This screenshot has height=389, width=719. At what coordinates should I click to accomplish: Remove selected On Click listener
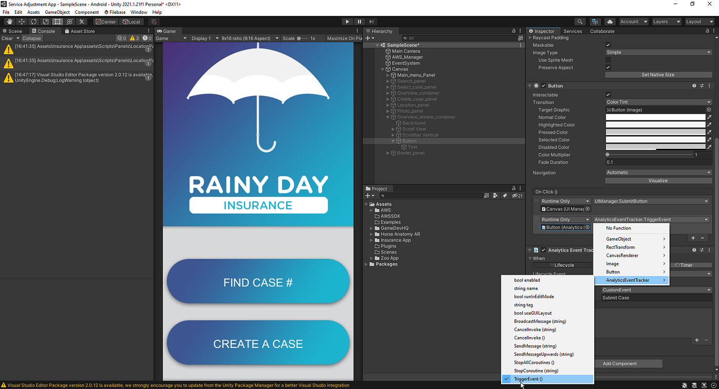pyautogui.click(x=704, y=238)
